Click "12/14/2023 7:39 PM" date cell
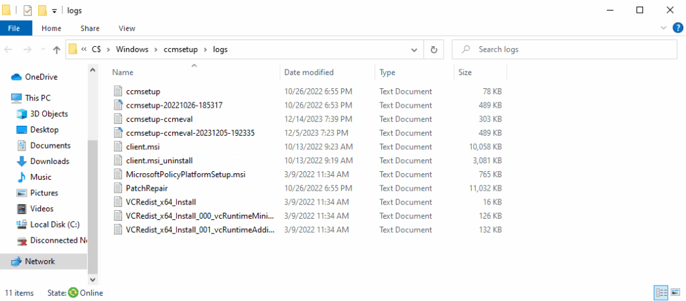 click(x=318, y=119)
